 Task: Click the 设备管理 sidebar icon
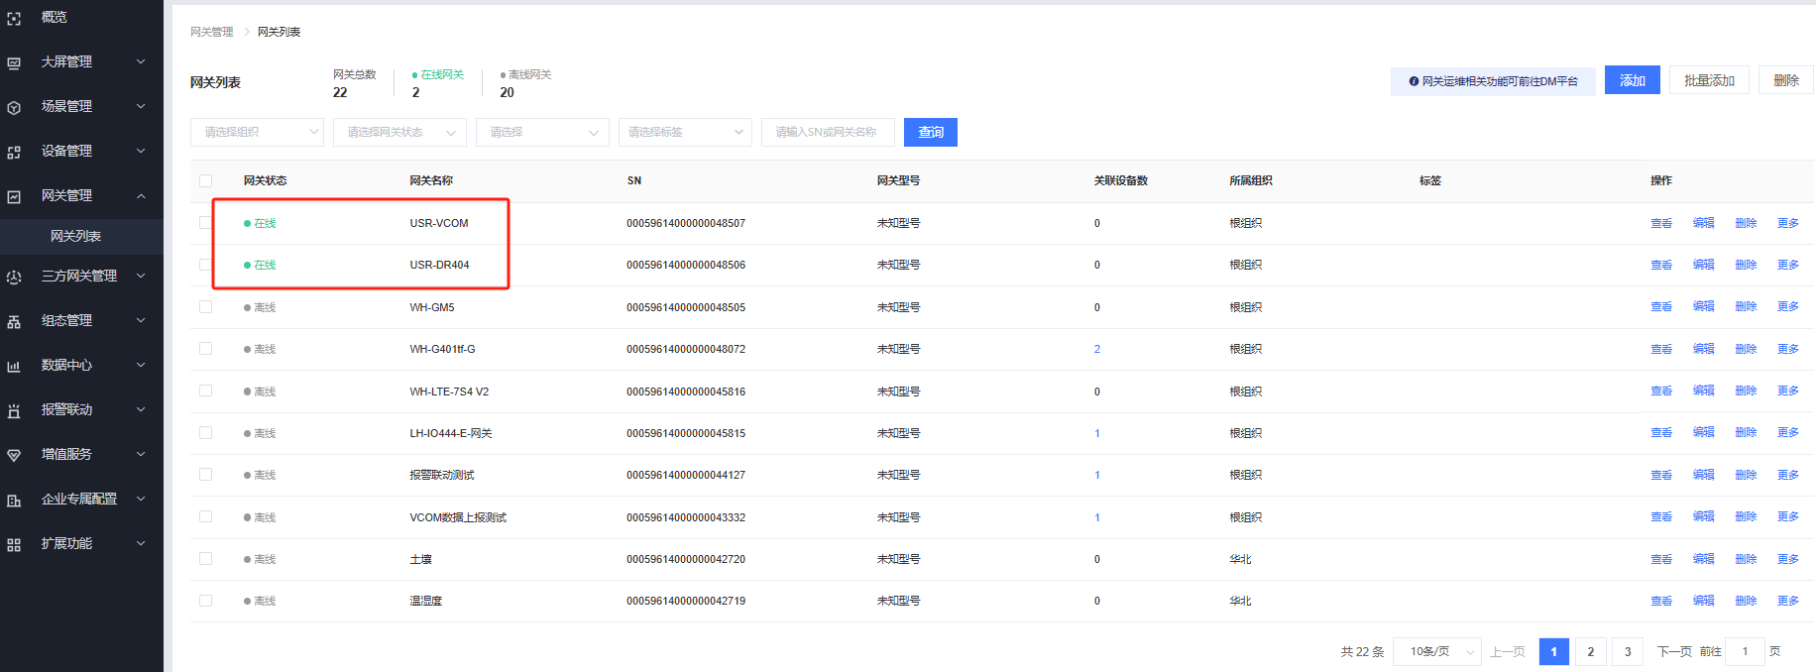[x=14, y=152]
